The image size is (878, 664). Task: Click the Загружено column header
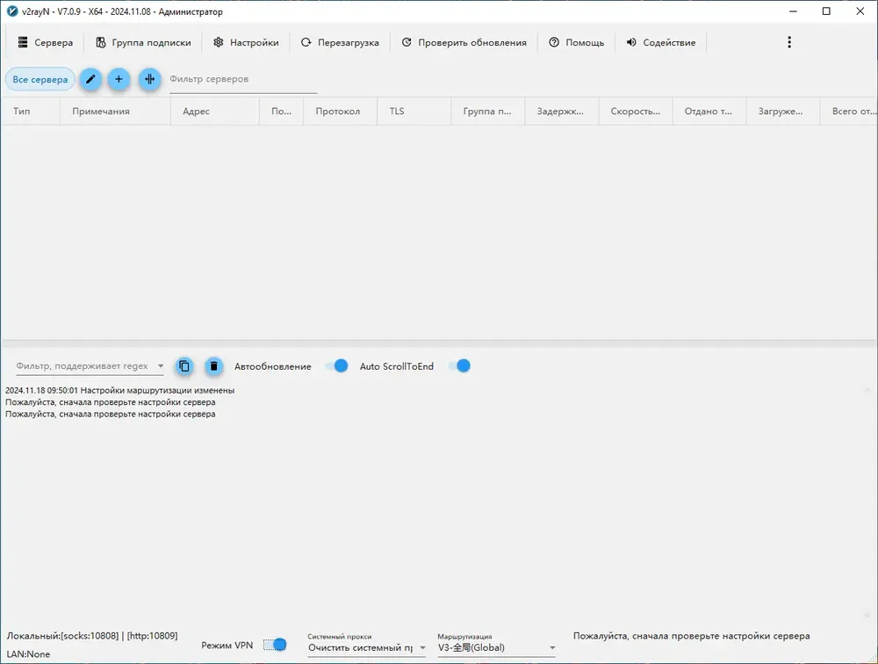783,111
